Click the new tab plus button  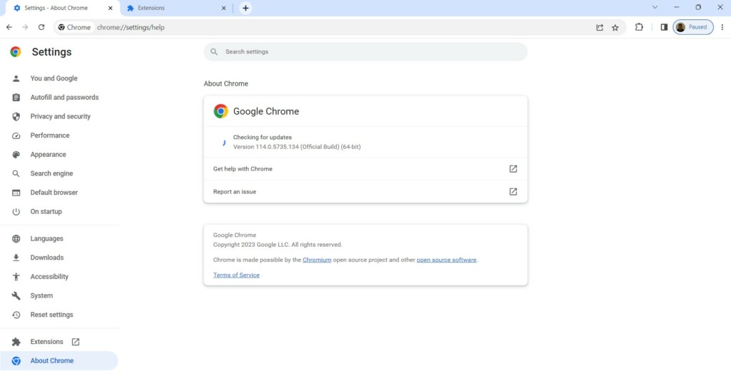tap(246, 8)
